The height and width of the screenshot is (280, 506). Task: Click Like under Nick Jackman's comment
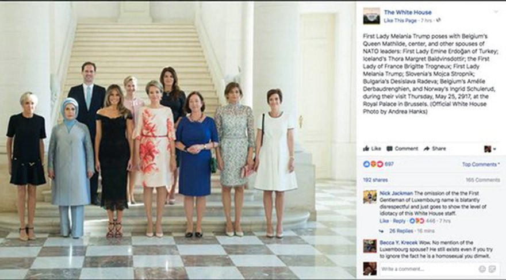384,221
